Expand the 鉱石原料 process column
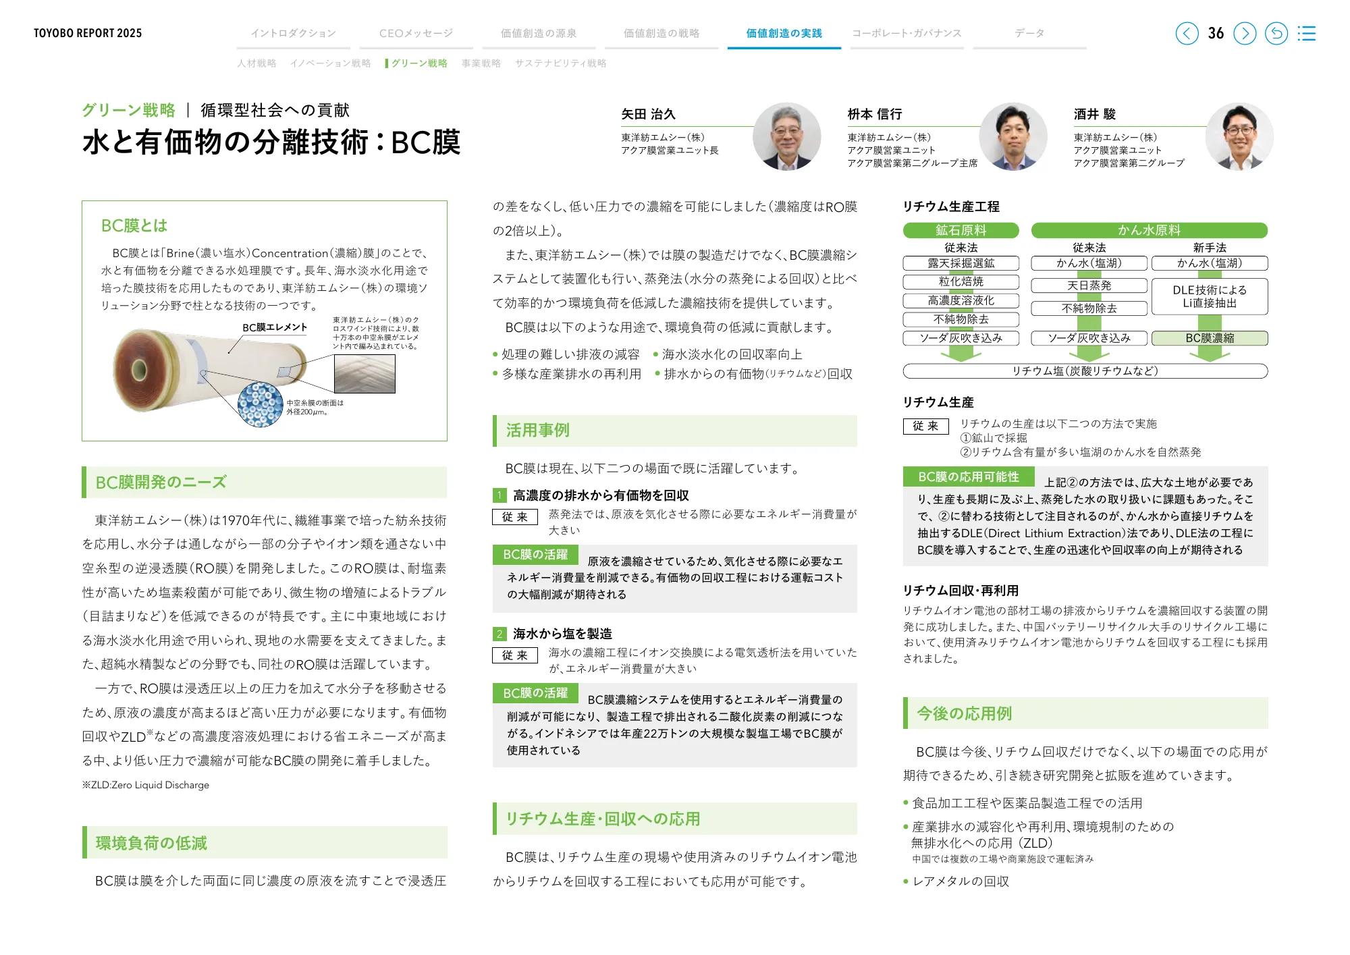 pyautogui.click(x=961, y=230)
